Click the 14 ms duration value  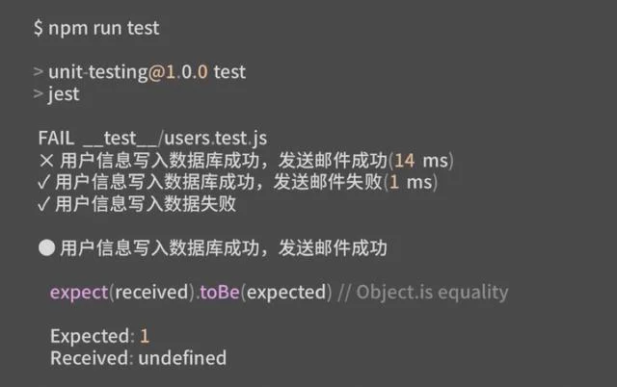pyautogui.click(x=421, y=161)
